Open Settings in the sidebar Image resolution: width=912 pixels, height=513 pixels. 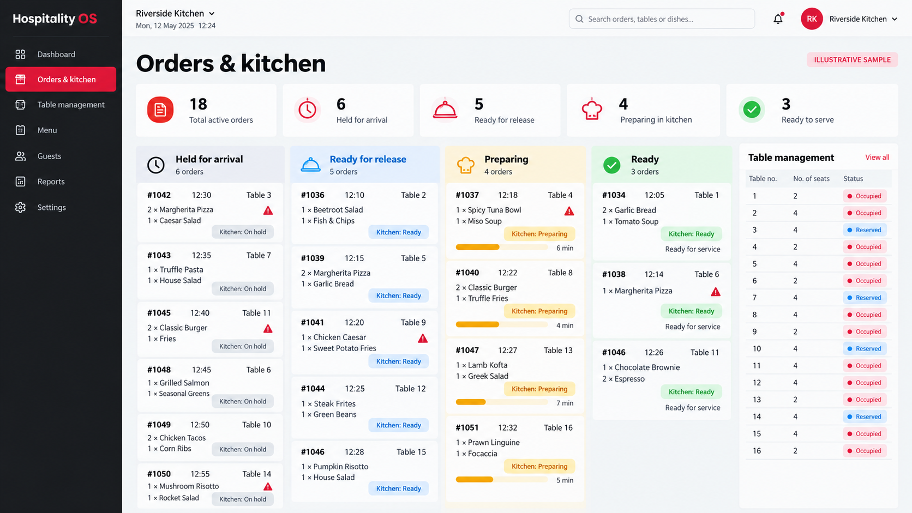(x=61, y=207)
